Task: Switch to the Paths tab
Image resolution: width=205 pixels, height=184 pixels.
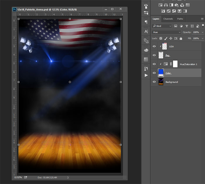Action: point(180,19)
